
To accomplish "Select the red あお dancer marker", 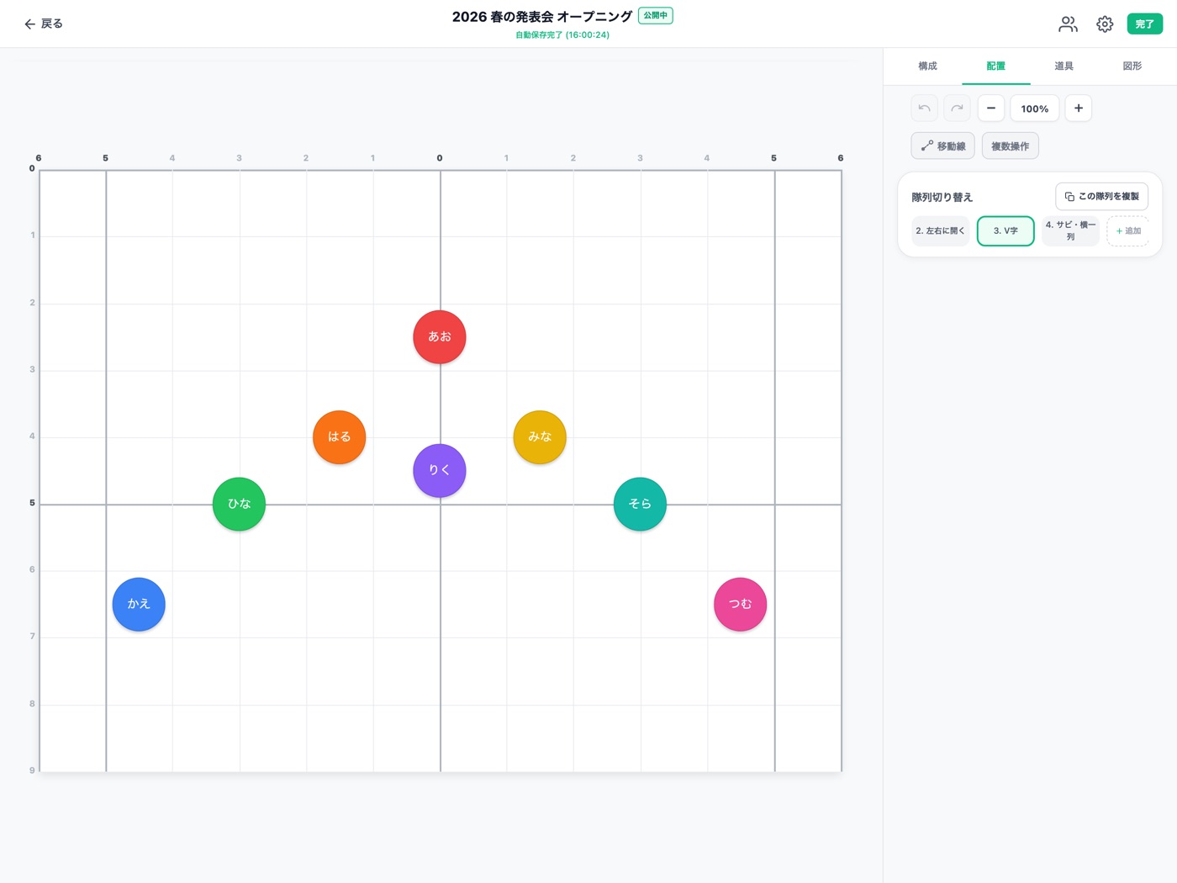I will coord(440,337).
